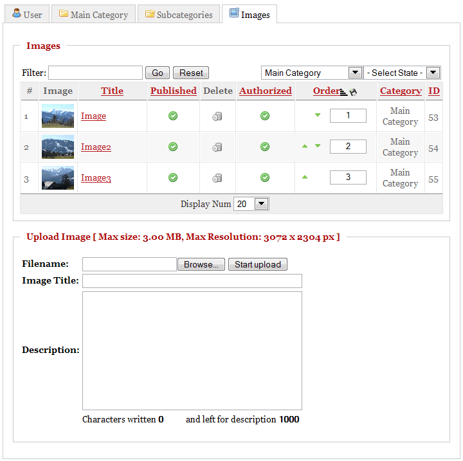Click the ID value 54
Viewport: 463px width, 461px height.
433,149
